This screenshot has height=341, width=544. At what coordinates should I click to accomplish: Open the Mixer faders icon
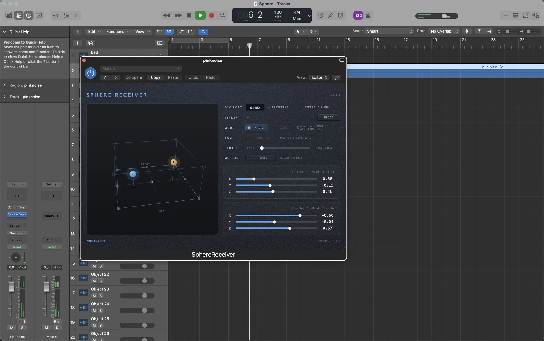coord(66,15)
